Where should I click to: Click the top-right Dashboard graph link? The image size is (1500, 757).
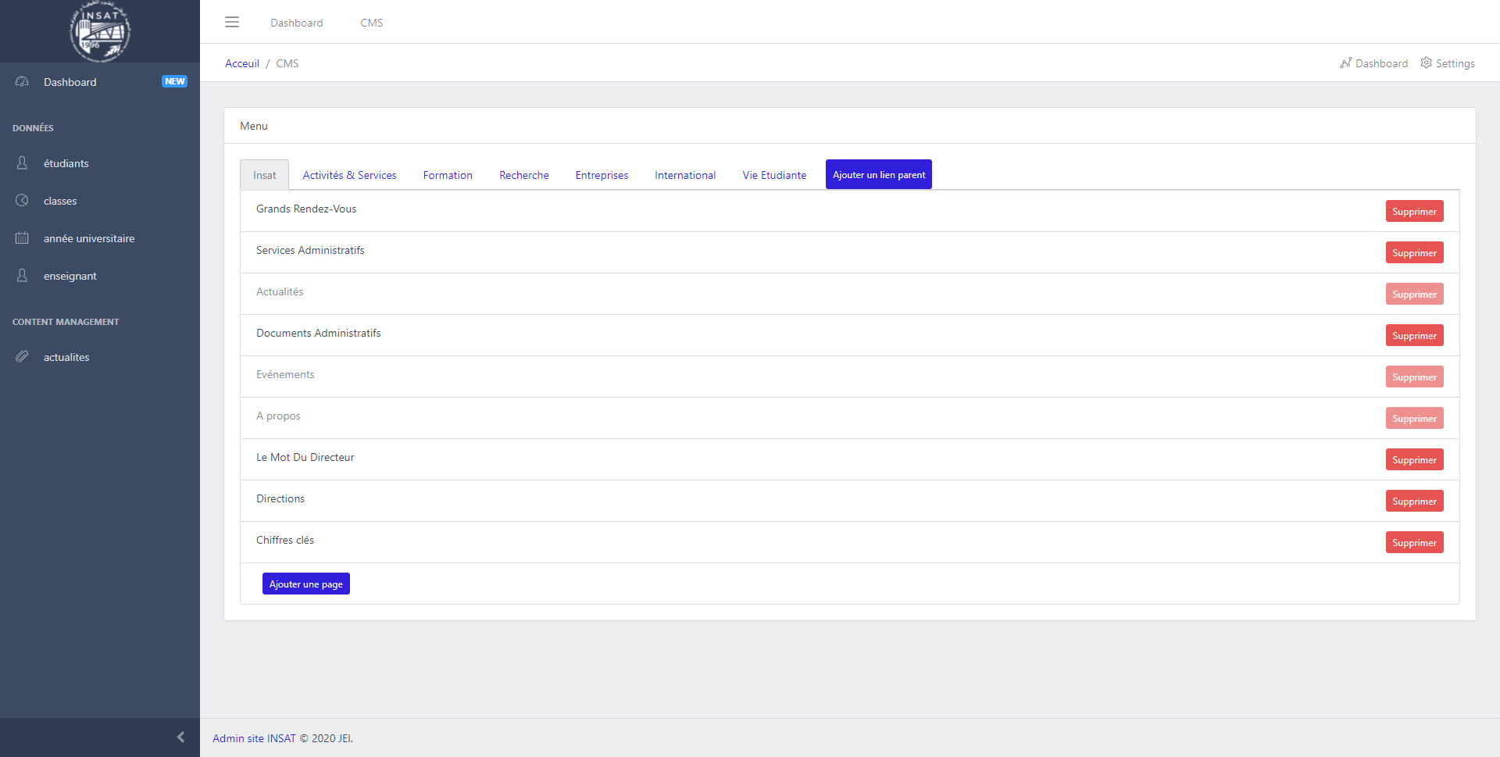point(1374,63)
